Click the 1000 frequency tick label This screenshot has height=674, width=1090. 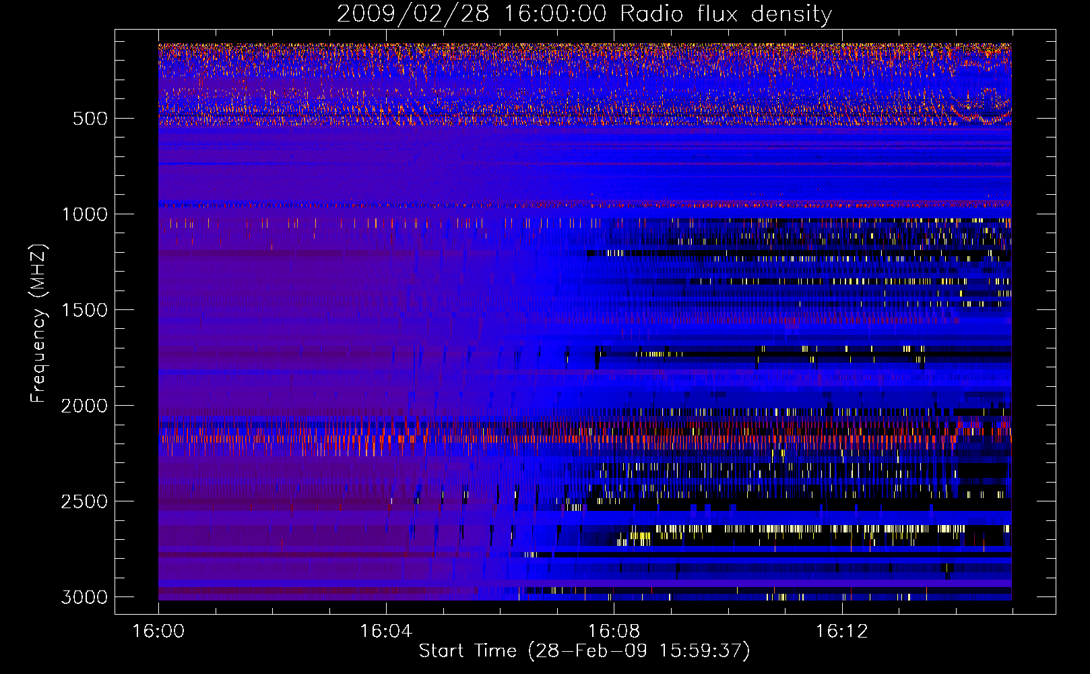[x=84, y=214]
